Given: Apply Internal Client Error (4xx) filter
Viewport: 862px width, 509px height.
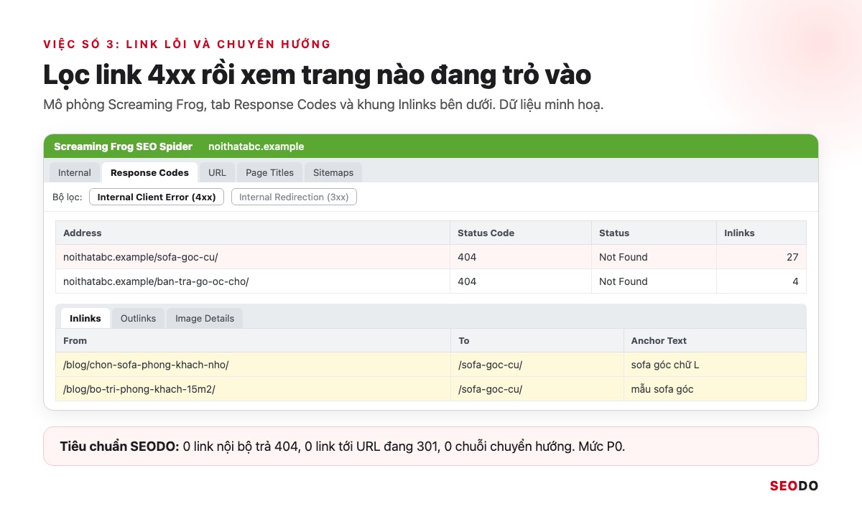Looking at the screenshot, I should 157,197.
